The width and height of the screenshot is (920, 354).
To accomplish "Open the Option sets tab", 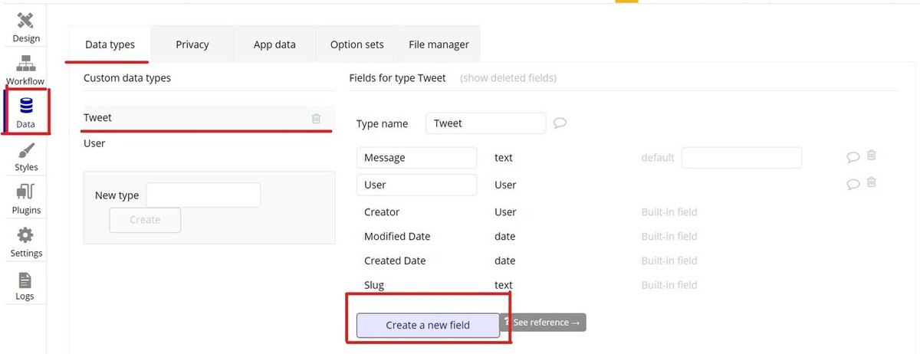I will pyautogui.click(x=357, y=44).
